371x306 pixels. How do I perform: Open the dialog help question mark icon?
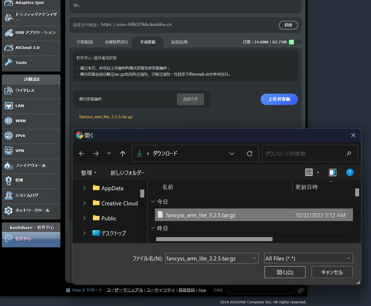tap(350, 173)
